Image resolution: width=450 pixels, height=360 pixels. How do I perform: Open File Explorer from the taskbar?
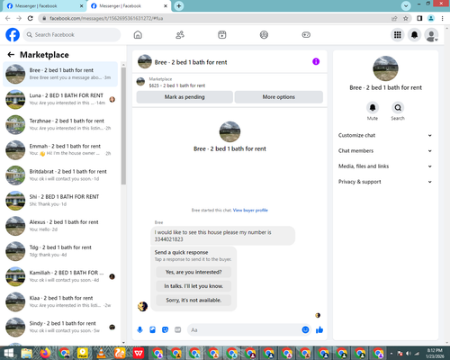point(27,353)
